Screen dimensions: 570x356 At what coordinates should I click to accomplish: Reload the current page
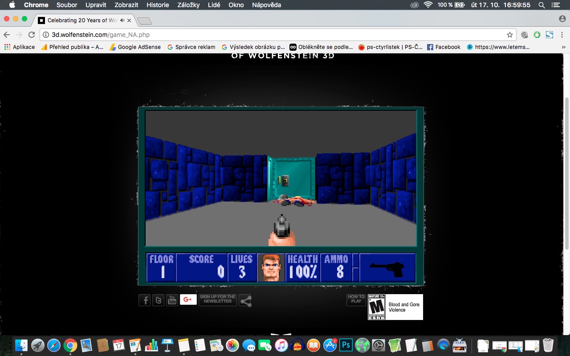point(32,35)
